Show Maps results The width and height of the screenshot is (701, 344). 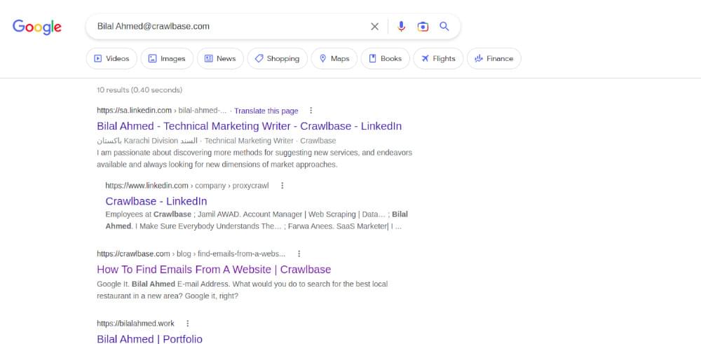334,59
